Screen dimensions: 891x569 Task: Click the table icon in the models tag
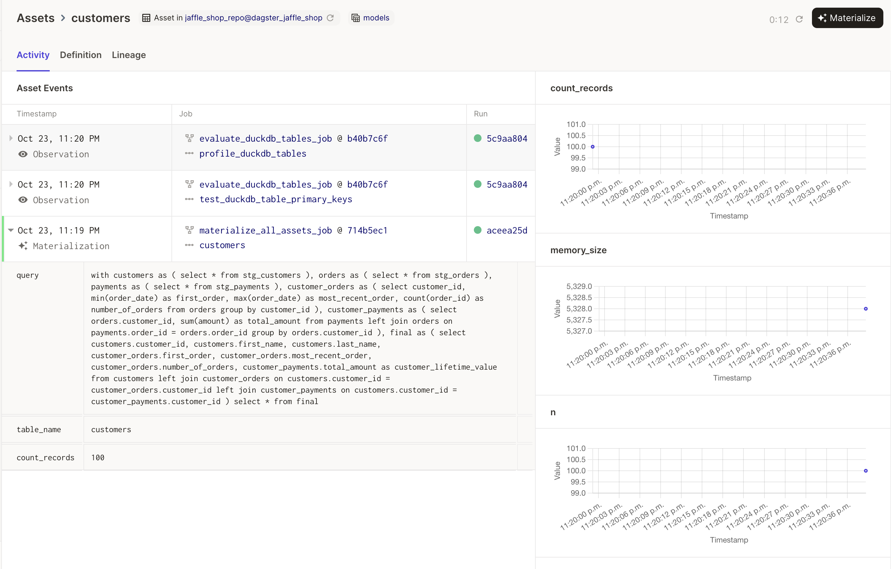(x=355, y=18)
